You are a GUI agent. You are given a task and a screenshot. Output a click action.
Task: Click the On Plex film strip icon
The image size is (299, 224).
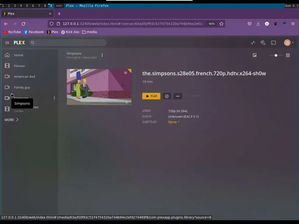7,109
